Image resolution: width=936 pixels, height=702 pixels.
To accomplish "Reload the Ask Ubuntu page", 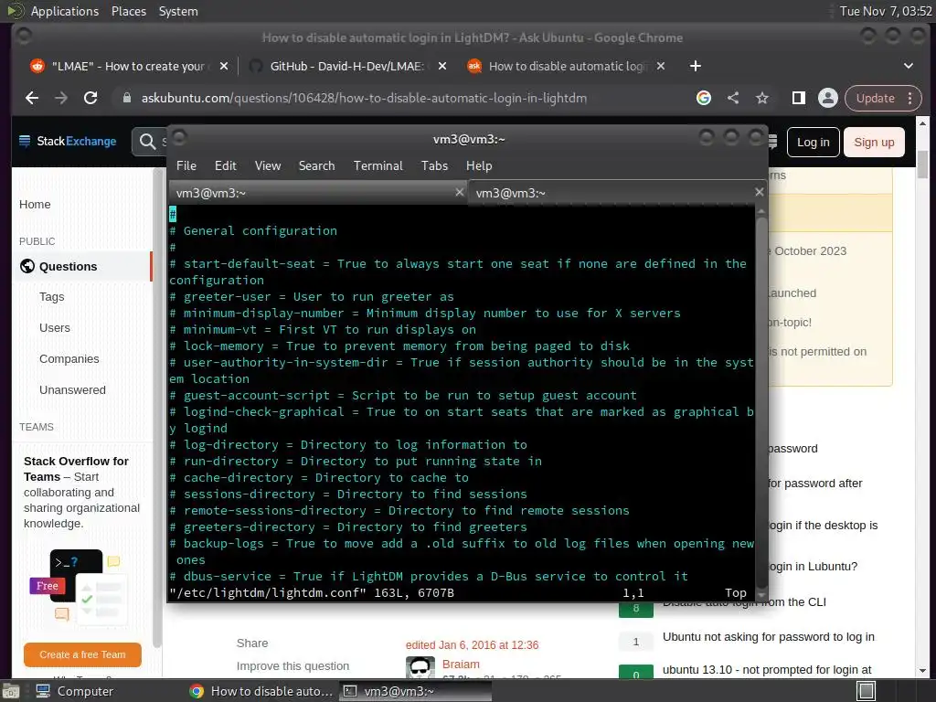I will (90, 98).
